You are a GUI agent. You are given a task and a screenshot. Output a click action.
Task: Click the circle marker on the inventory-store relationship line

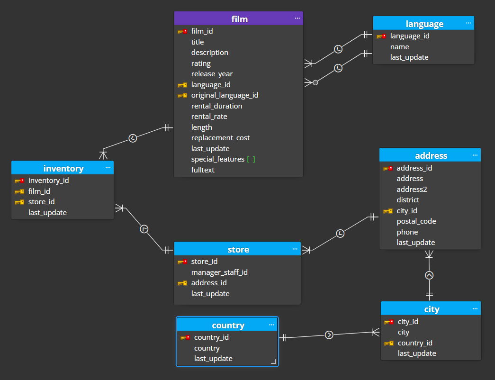pos(144,229)
